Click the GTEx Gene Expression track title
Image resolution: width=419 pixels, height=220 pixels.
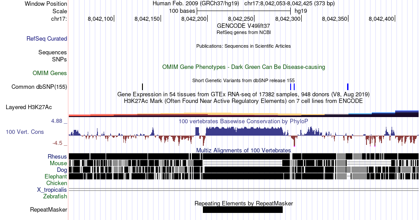click(x=243, y=94)
